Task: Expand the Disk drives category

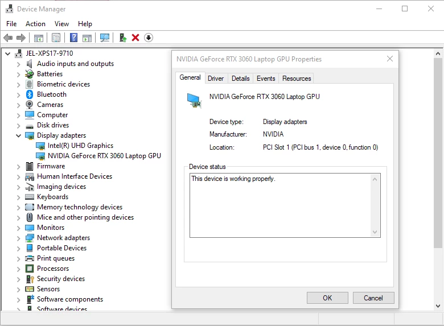Action: coord(18,126)
